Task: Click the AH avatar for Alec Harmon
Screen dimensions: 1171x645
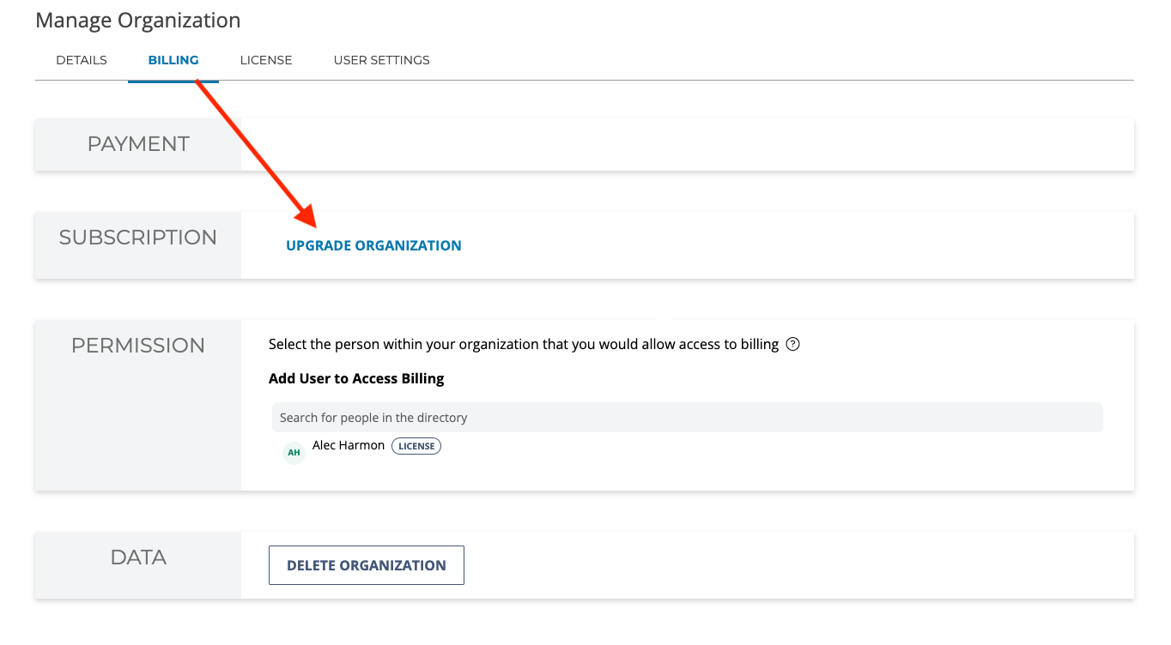Action: coord(294,453)
